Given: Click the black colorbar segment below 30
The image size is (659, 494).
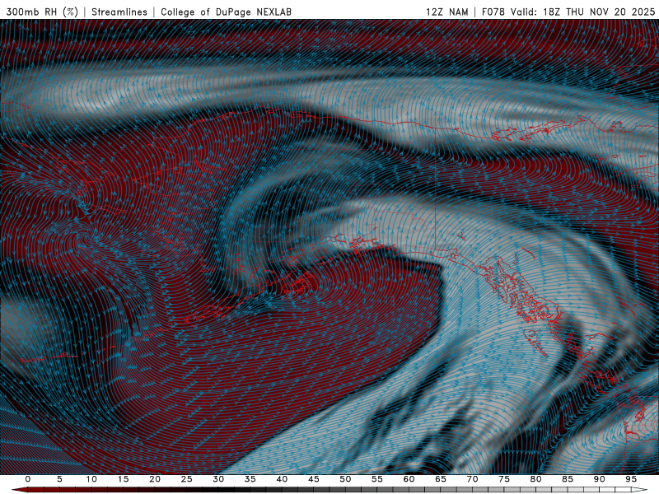Looking at the screenshot, I should pyautogui.click(x=218, y=490).
